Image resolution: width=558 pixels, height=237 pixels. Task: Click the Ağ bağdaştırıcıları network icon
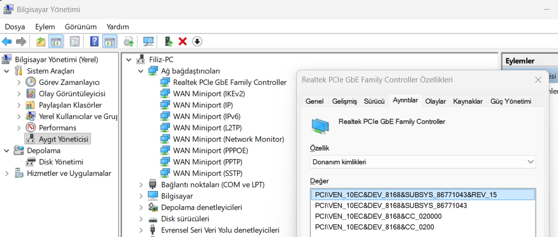click(153, 71)
